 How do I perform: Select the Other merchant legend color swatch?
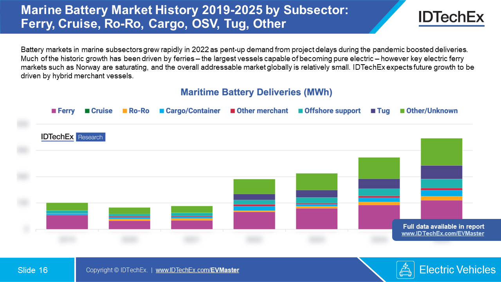coord(232,111)
